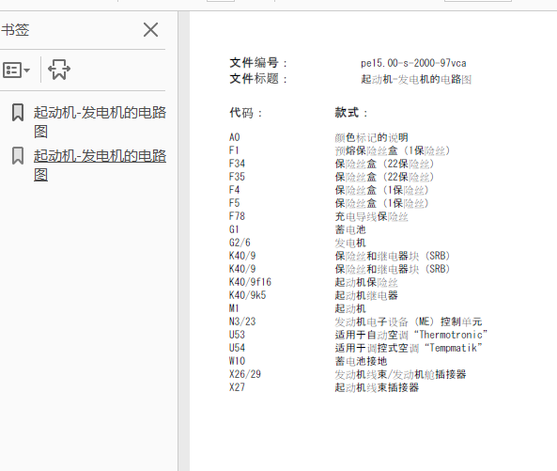This screenshot has height=471, width=557.
Task: Click code F5 in the list
Action: tap(235, 203)
